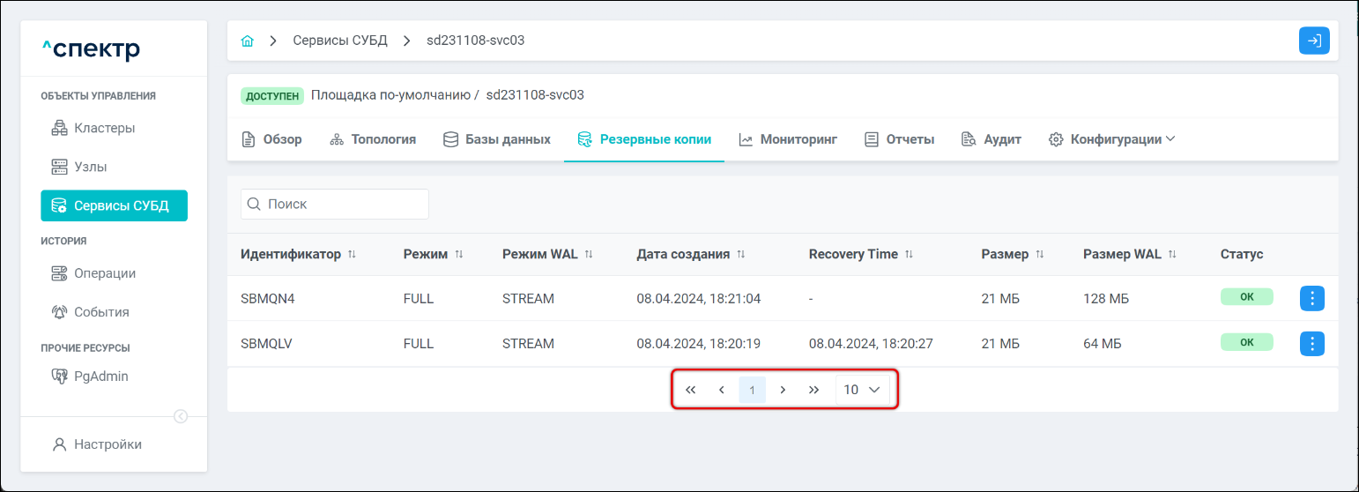Open Настройки at sidebar bottom
This screenshot has width=1359, height=492.
coord(108,444)
